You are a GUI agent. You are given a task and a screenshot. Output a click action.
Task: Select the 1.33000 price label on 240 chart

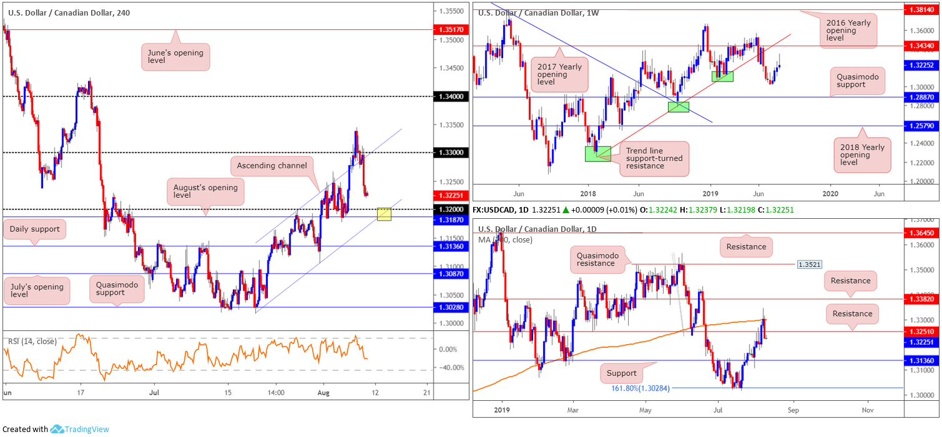[x=451, y=153]
